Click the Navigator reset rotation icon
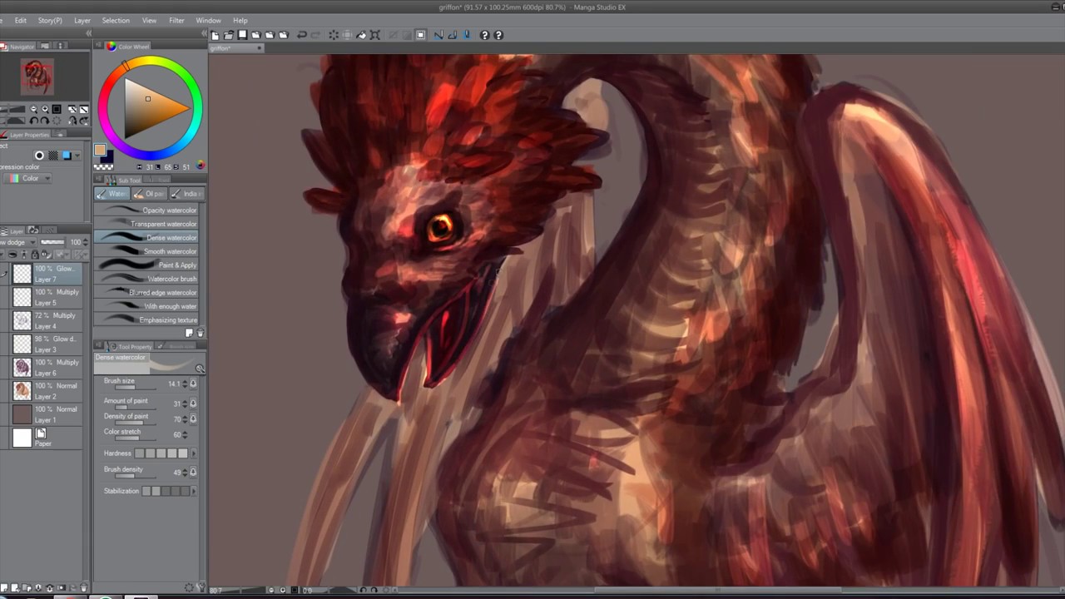This screenshot has height=599, width=1065. click(x=57, y=121)
